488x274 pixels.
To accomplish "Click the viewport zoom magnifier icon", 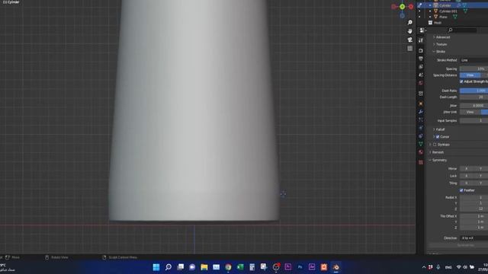I will point(410,22).
